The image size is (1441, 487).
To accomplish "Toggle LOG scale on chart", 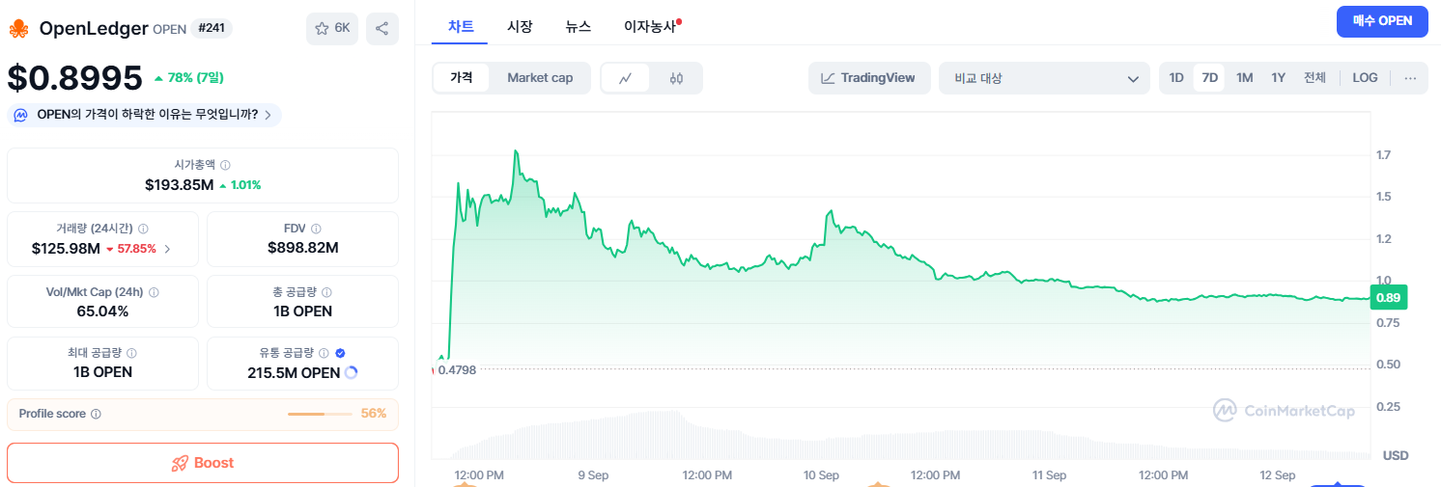I will coord(1365,78).
